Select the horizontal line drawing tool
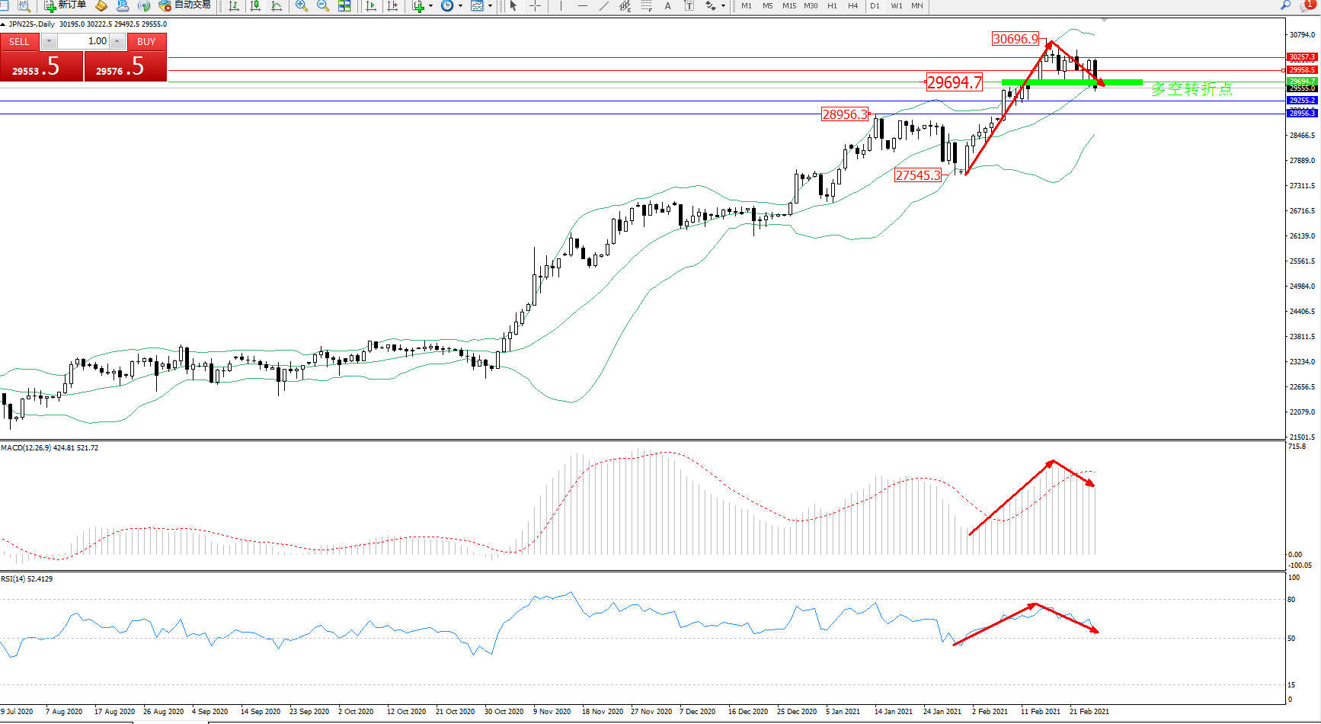Screen dimensions: 1321x724 (583, 6)
